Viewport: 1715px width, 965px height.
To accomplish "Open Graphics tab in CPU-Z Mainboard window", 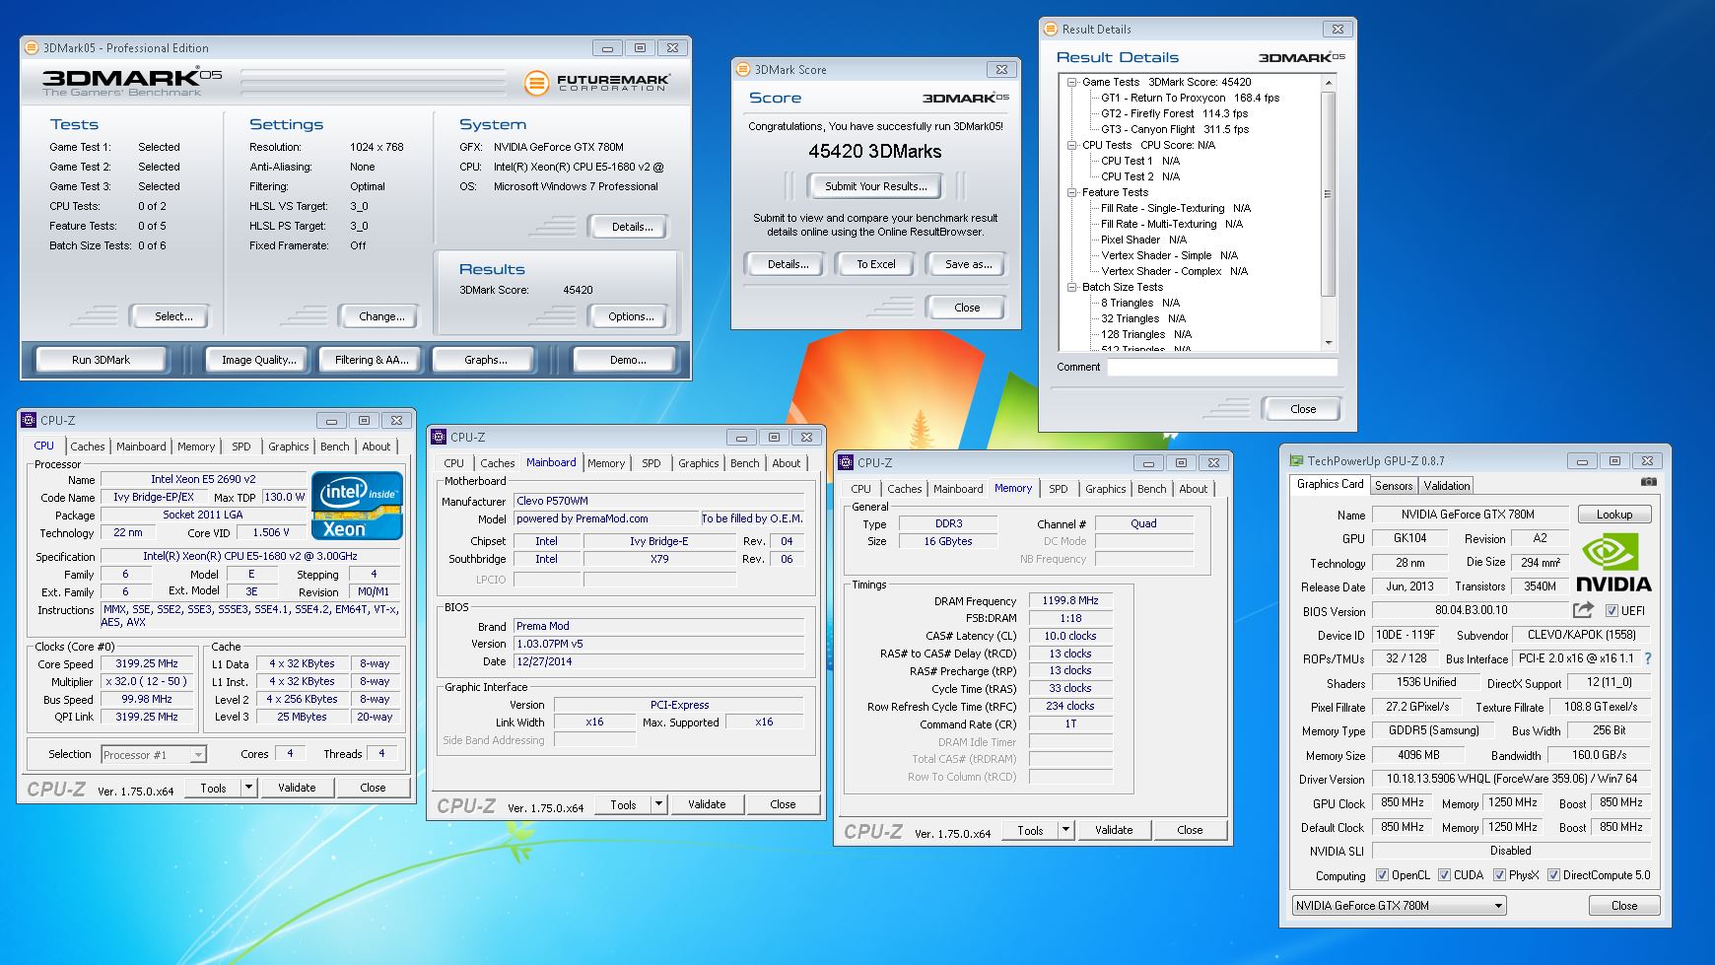I will (698, 463).
